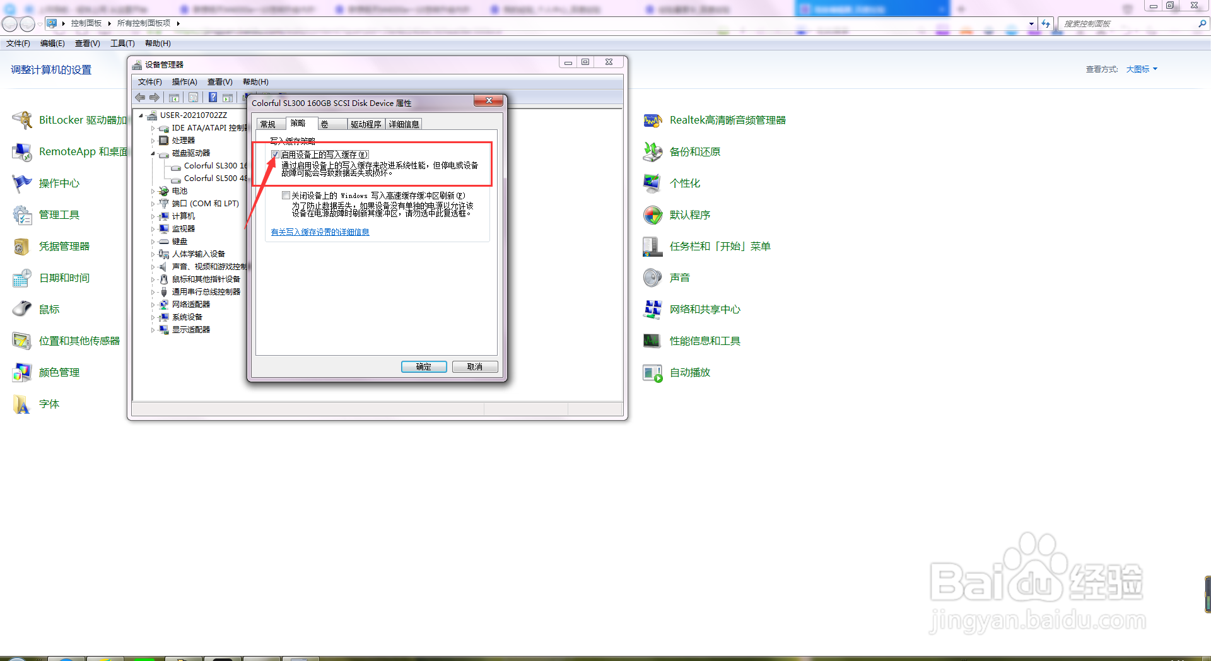This screenshot has width=1211, height=661.
Task: Open 颜色管理 color management
Action: click(46, 372)
